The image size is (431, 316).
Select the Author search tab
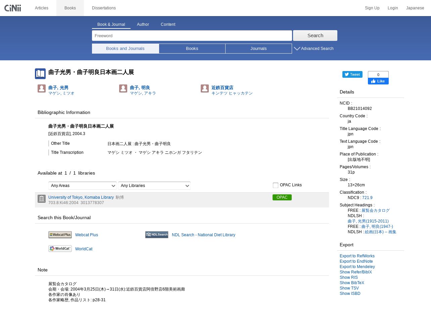point(143,24)
